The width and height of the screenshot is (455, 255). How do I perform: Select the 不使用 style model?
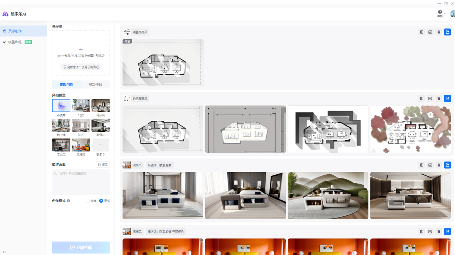61,106
